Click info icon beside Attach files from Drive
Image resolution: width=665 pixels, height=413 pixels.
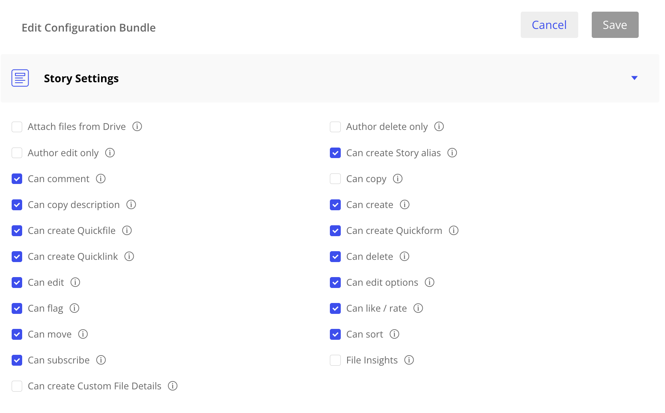point(137,127)
